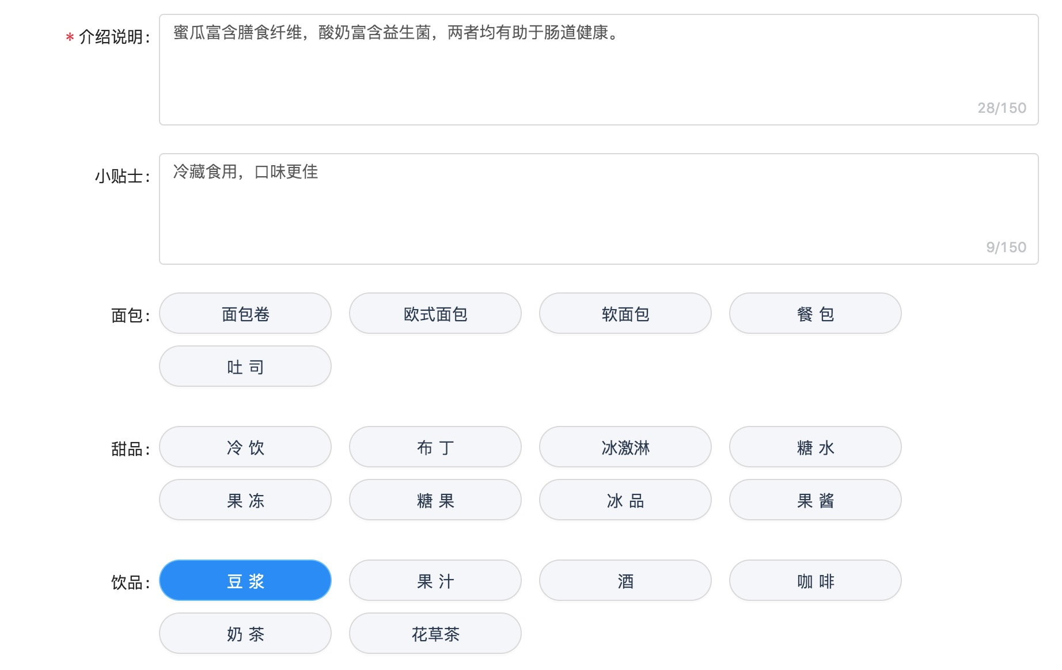Image resolution: width=1062 pixels, height=670 pixels.
Task: Select the 果汁 drink tag
Action: click(435, 581)
